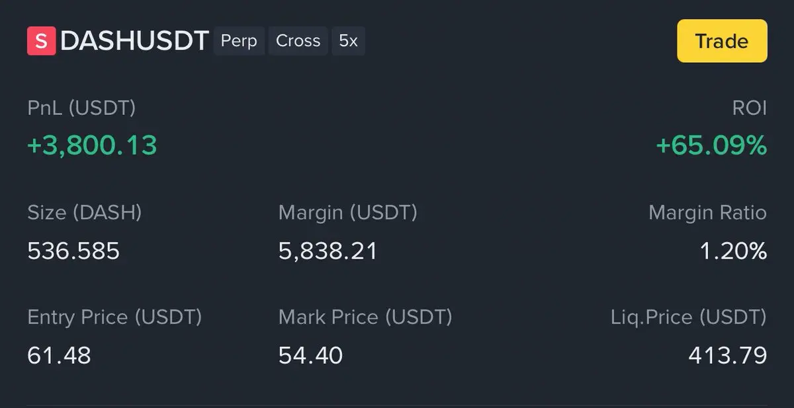Open the DASHUSDT pair title
This screenshot has width=794, height=408.
134,41
